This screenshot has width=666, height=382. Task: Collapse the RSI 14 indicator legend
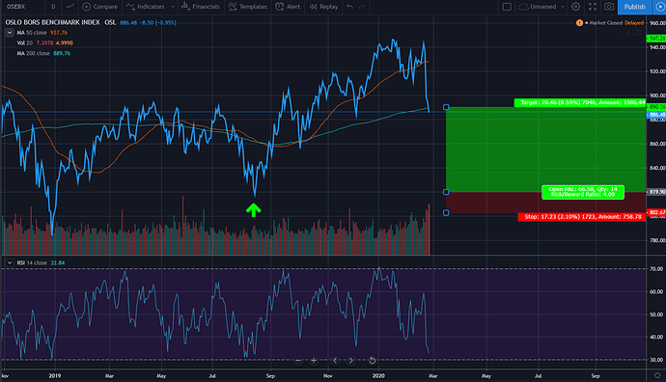(x=10, y=262)
